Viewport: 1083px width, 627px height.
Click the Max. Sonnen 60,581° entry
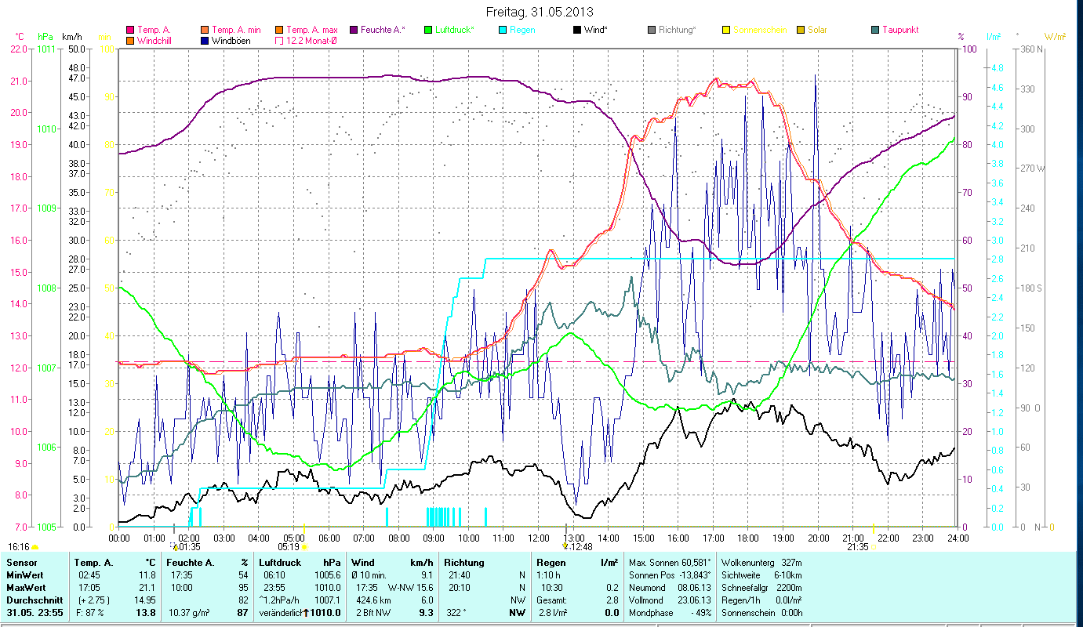pos(670,563)
